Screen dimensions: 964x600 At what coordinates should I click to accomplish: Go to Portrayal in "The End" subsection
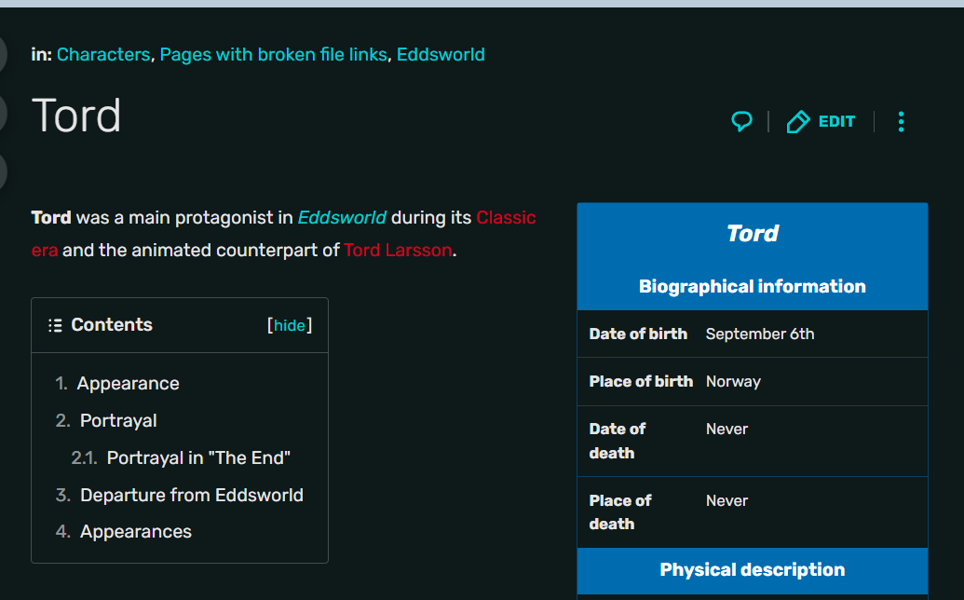pyautogui.click(x=198, y=458)
